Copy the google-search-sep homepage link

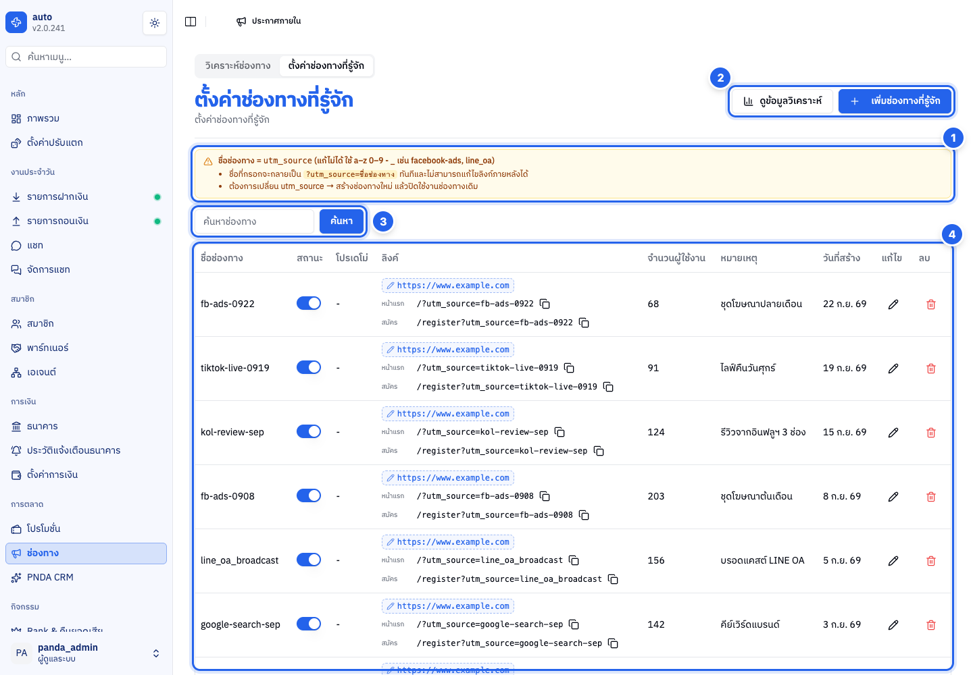pyautogui.click(x=574, y=624)
